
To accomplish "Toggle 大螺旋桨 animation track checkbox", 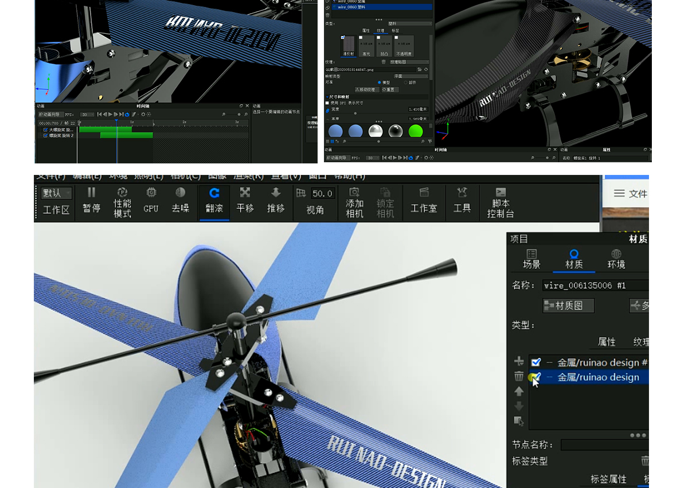I will click(46, 130).
